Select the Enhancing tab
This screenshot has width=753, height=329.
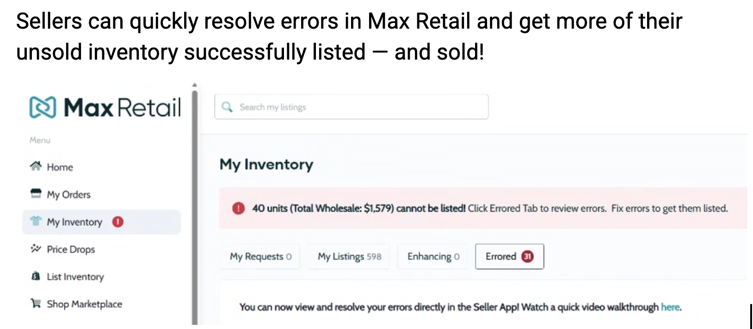433,256
